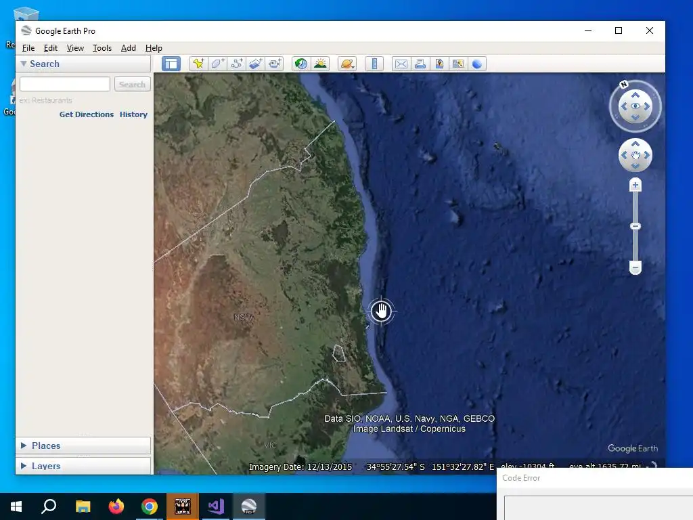The image size is (693, 520).
Task: Move up arrow on the hand joystick
Action: 635,144
